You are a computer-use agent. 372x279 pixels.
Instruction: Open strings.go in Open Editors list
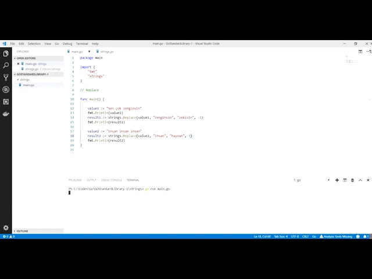(x=38, y=69)
